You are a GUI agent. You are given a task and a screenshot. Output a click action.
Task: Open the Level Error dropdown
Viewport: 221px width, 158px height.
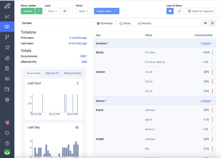[52, 11]
